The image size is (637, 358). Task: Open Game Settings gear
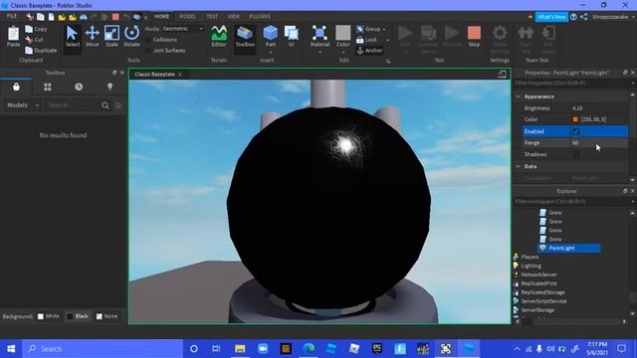(x=500, y=33)
